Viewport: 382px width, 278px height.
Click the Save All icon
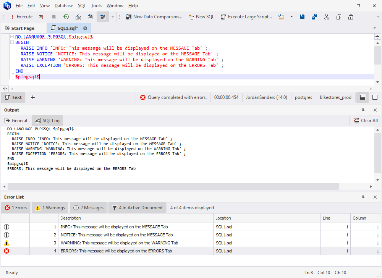[314, 17]
